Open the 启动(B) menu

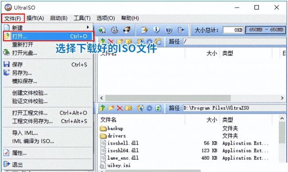(x=58, y=18)
